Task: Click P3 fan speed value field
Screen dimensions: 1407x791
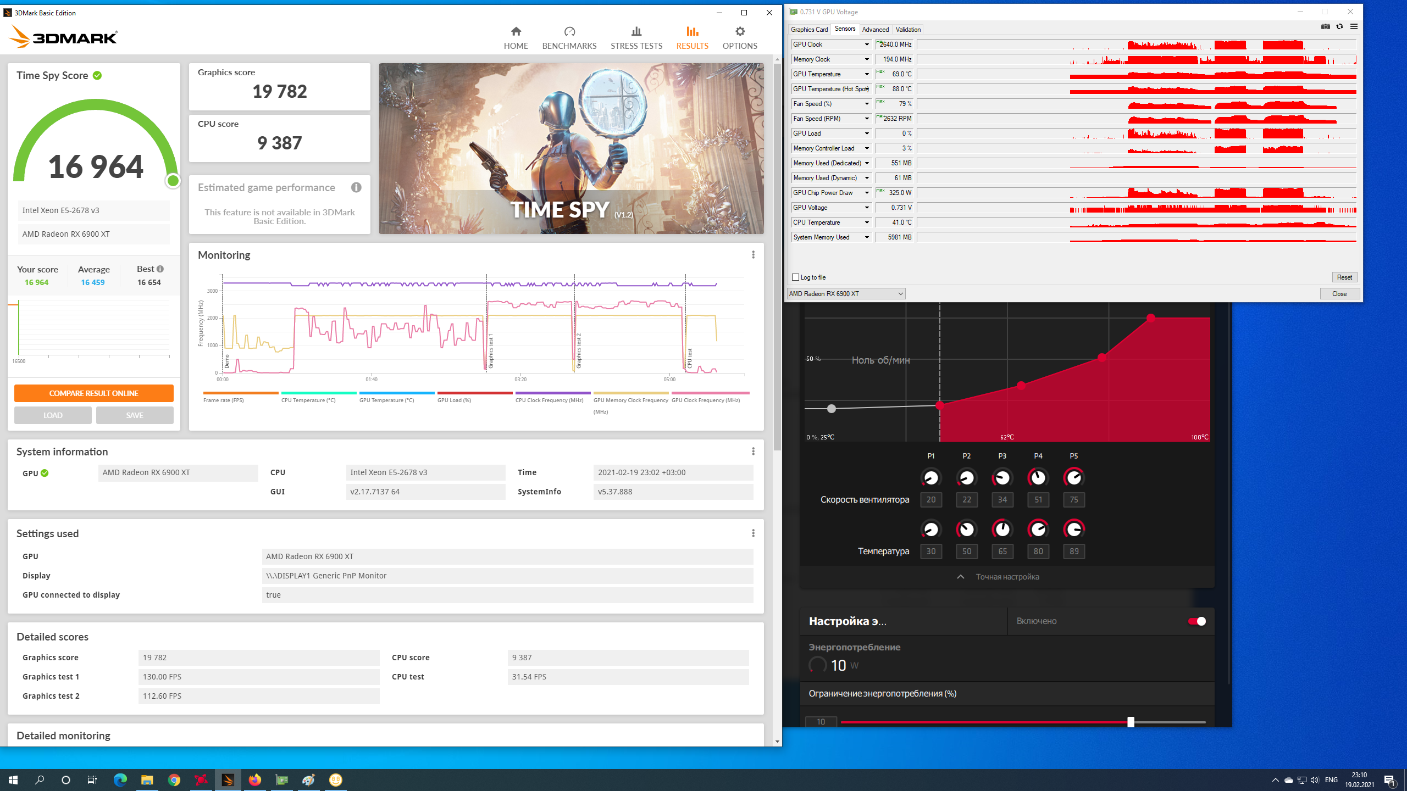Action: [x=1002, y=500]
